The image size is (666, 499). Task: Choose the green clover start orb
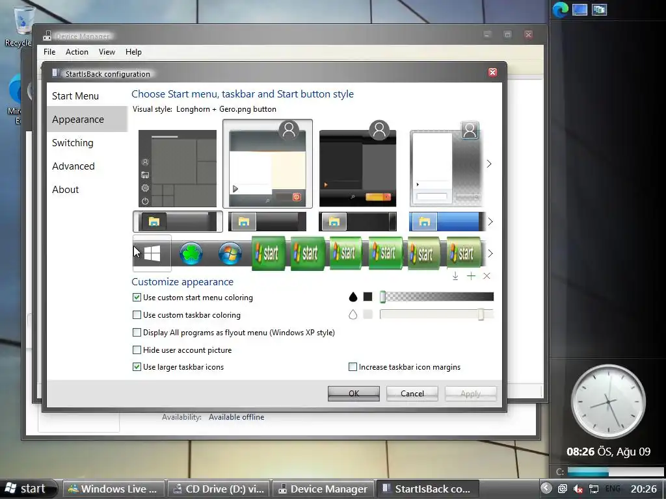191,253
